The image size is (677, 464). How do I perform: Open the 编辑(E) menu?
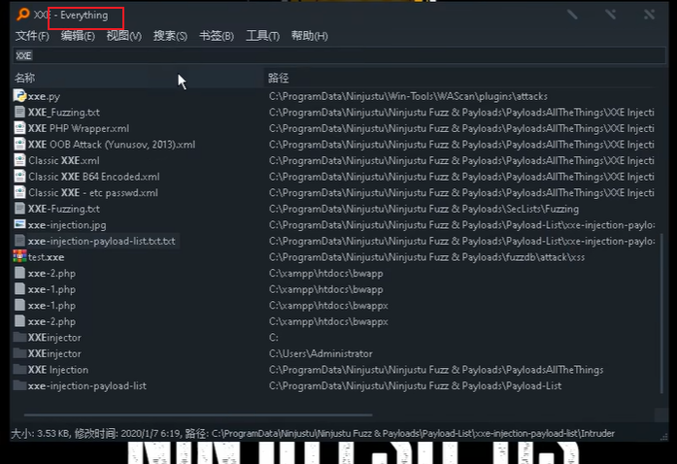click(x=78, y=36)
